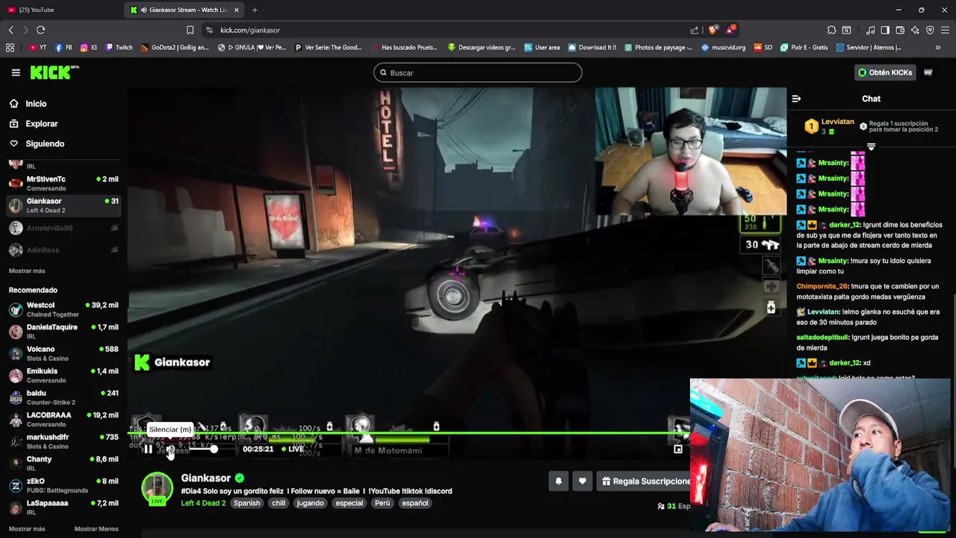
Task: Click Mostrar más under Recomendado
Action: 27,529
